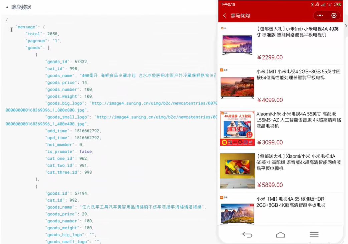Click the "add_time": 1516662792 line
The image size is (348, 244).
click(73, 131)
